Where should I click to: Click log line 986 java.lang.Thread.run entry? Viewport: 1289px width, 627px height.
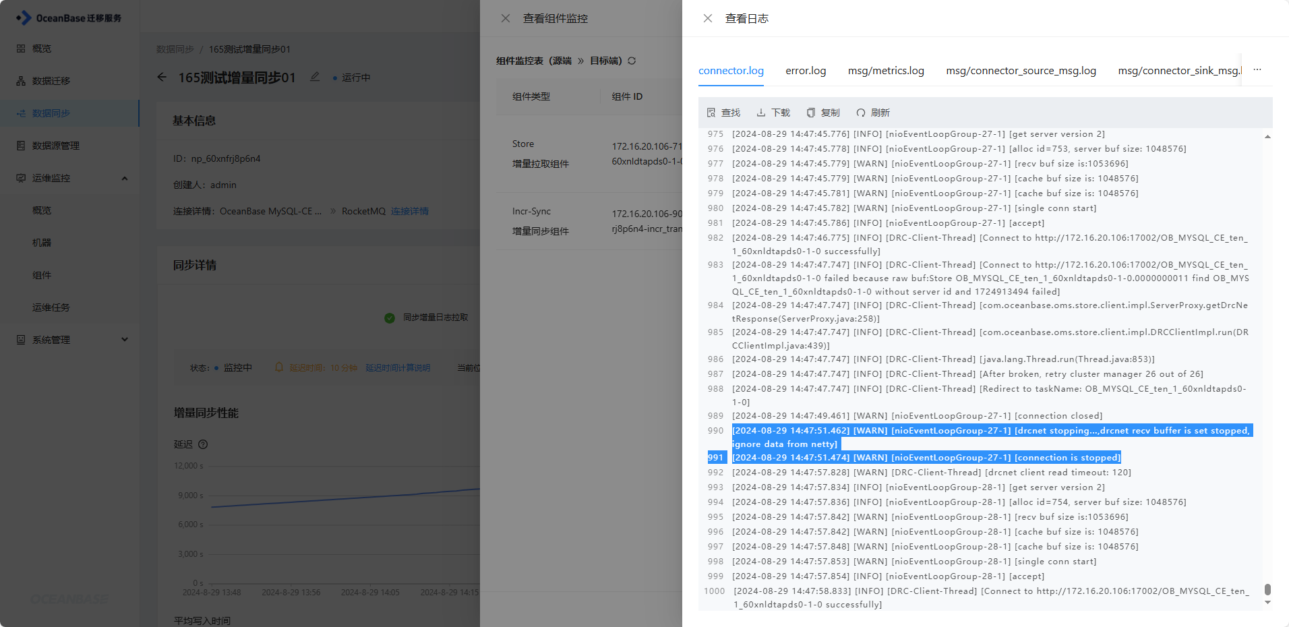tap(944, 359)
